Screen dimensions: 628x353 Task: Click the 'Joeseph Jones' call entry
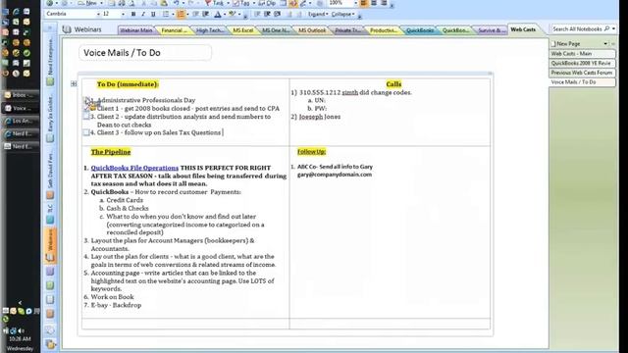click(320, 117)
